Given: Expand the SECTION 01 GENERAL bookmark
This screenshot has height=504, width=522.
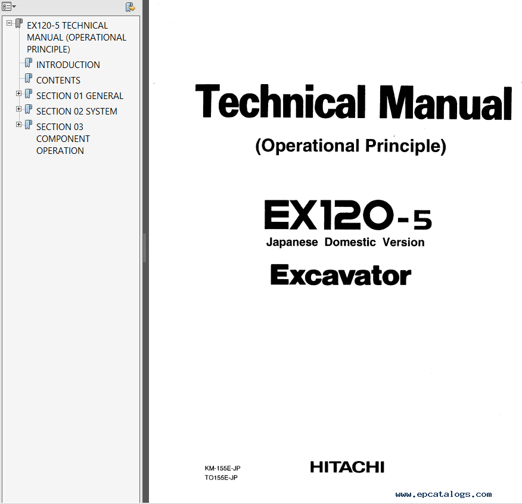Looking at the screenshot, I should click(18, 94).
